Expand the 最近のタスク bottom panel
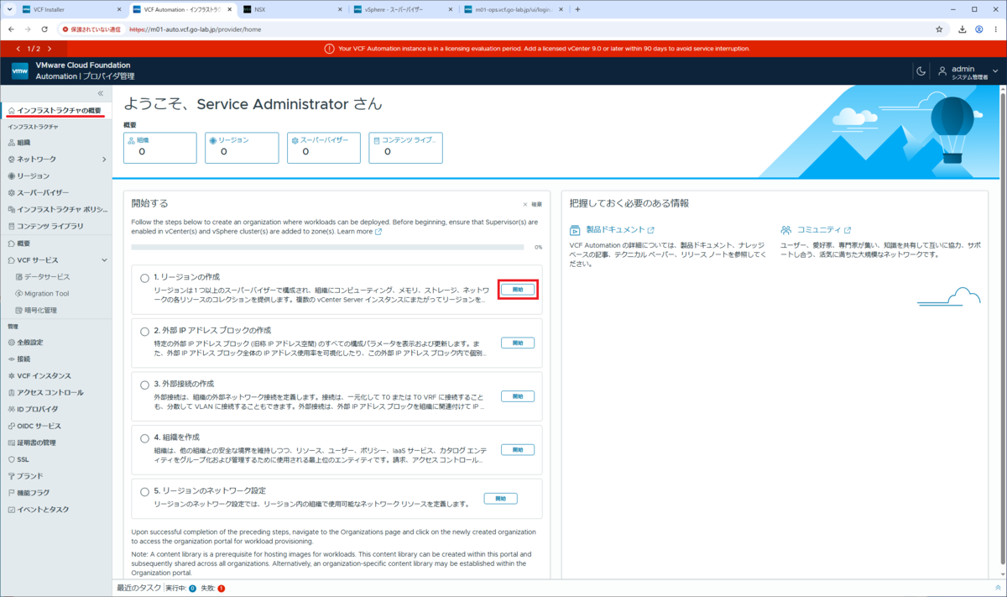This screenshot has width=1007, height=597. click(x=997, y=589)
